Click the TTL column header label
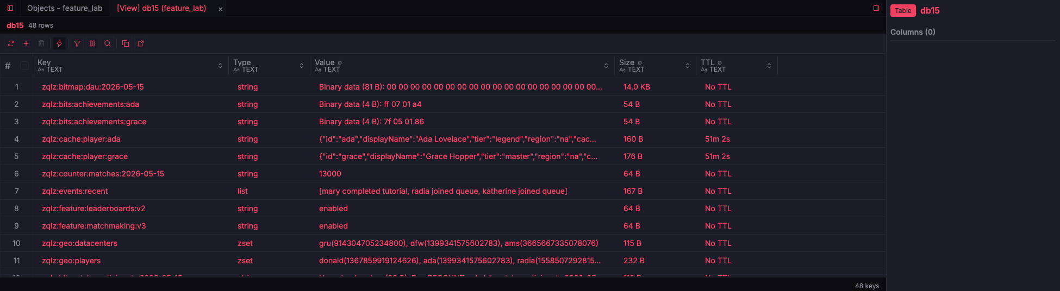 click(708, 62)
